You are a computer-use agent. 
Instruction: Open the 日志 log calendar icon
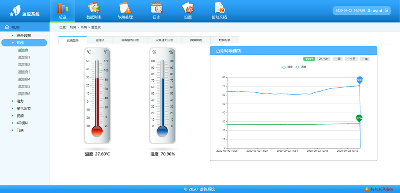pos(156,8)
